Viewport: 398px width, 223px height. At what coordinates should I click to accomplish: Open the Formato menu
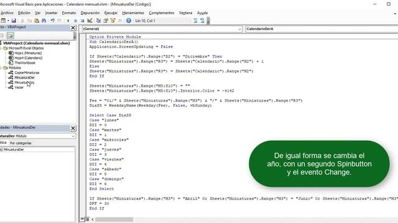pos(69,13)
